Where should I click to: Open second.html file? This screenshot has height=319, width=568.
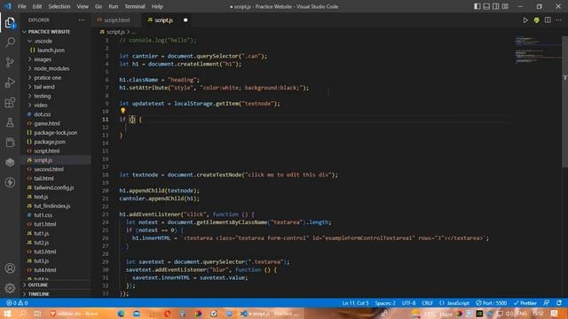(x=49, y=169)
